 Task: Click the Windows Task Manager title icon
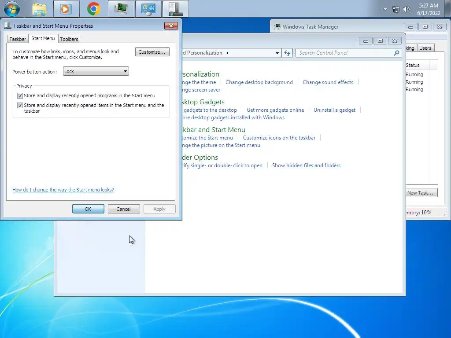[277, 27]
